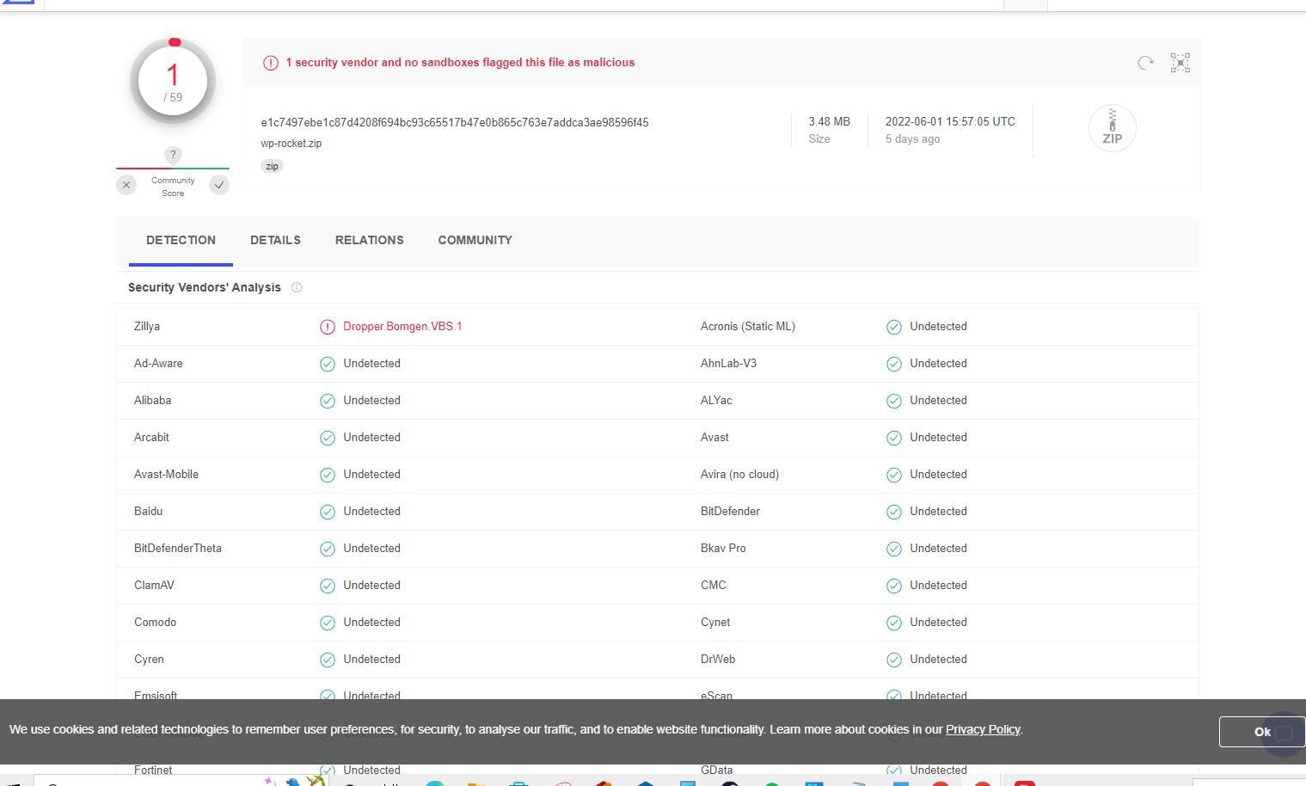Vote malicious with the X community button
This screenshot has height=786, width=1306.
[x=126, y=185]
